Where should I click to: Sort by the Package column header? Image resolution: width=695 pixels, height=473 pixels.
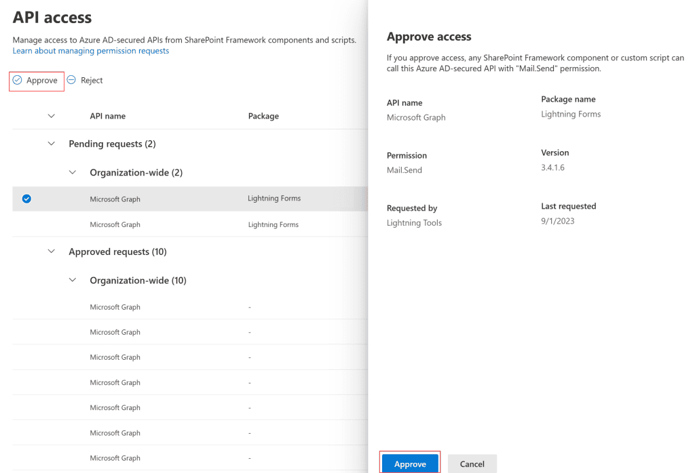click(263, 116)
